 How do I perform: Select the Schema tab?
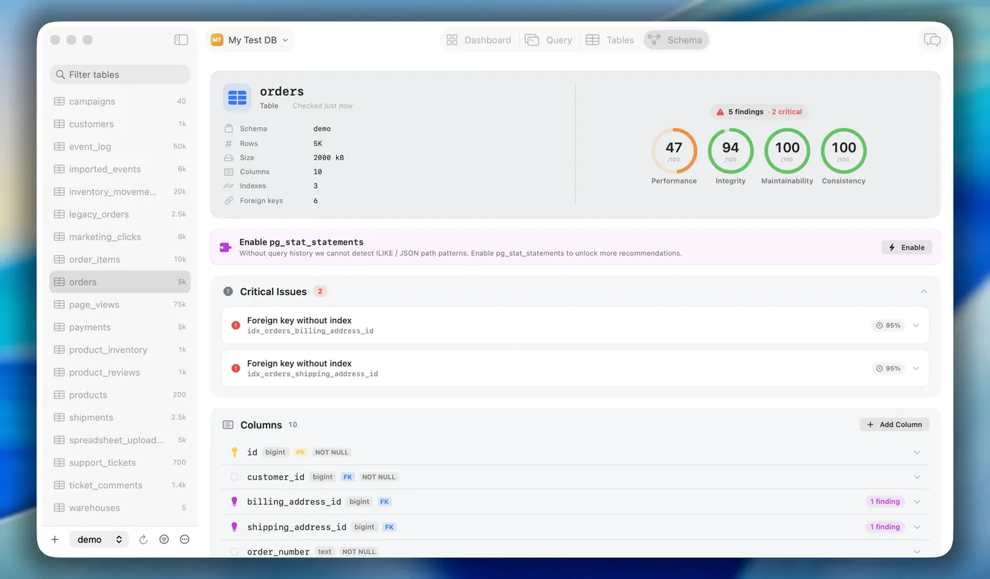coord(676,40)
